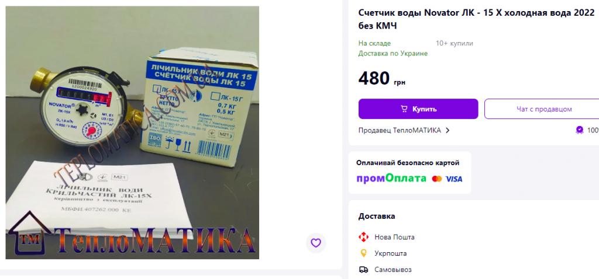Click the Нова Пошта logo icon
The image size is (599, 279).
[363, 237]
